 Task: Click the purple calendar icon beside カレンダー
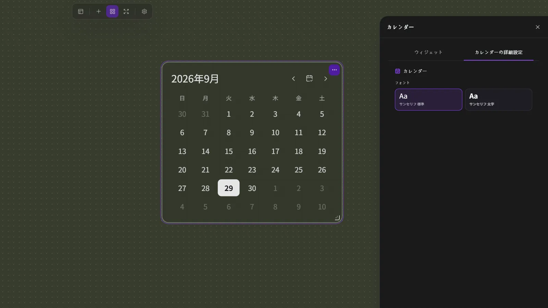[398, 71]
